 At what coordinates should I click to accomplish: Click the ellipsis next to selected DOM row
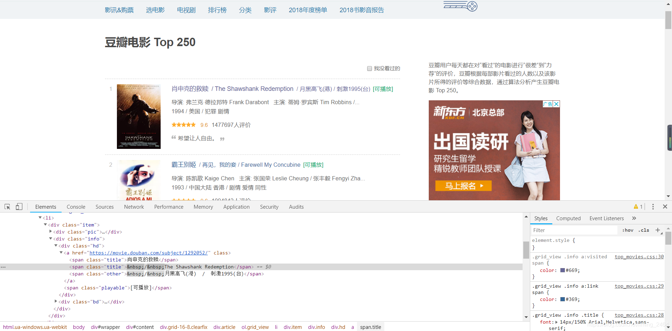coord(3,267)
